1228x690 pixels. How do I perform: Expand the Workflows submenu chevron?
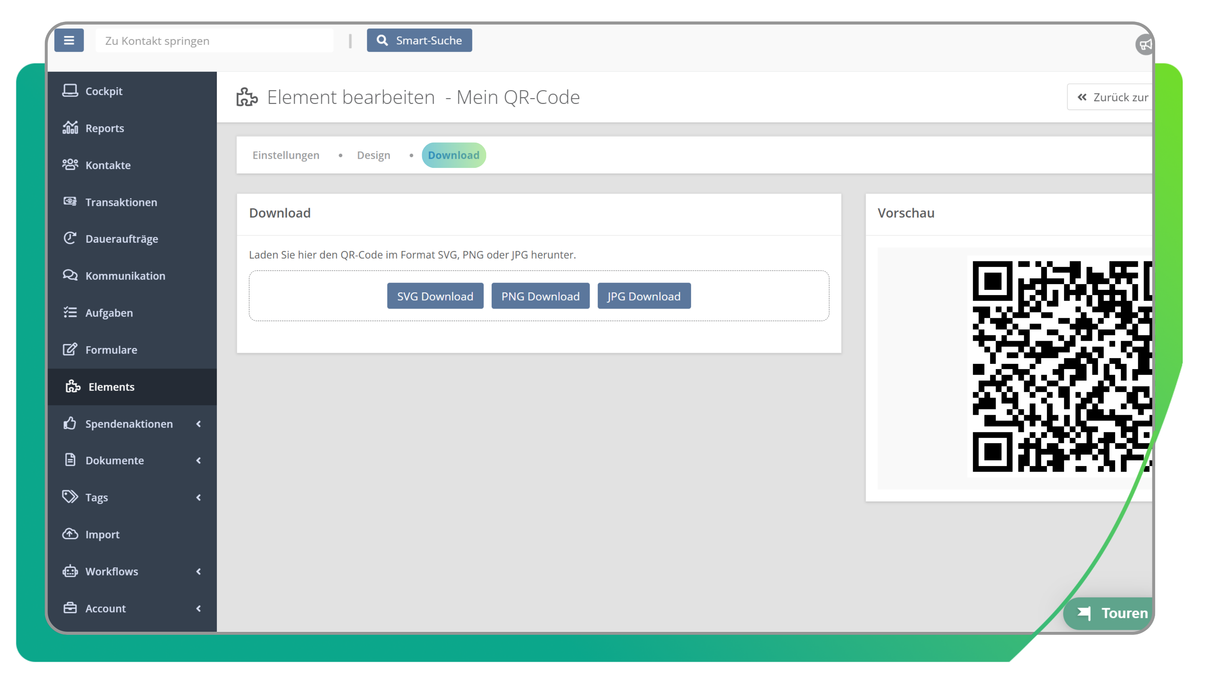pyautogui.click(x=198, y=572)
